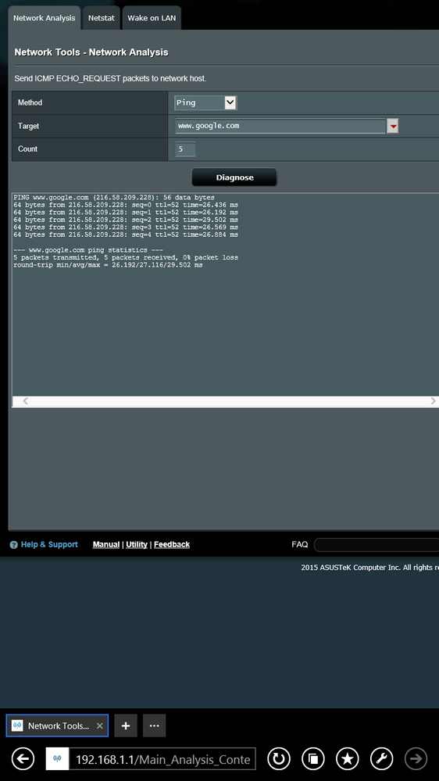Close the Network Tools browser tab
This screenshot has height=781, width=439.
click(x=99, y=725)
